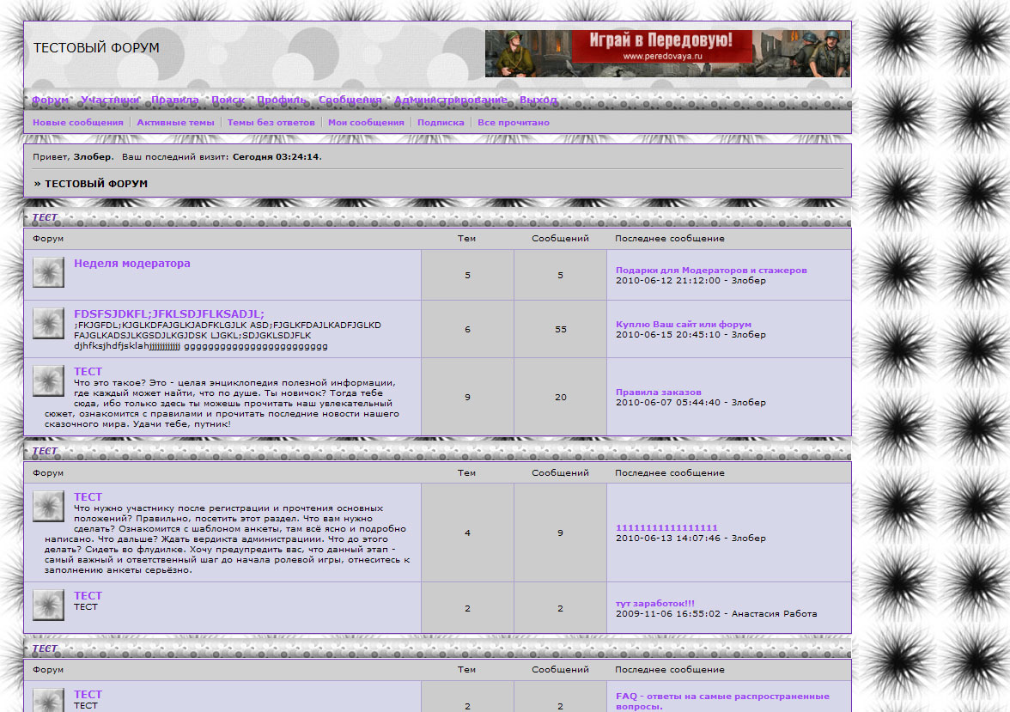Open the Участники menu item
This screenshot has width=1010, height=712.
110,100
